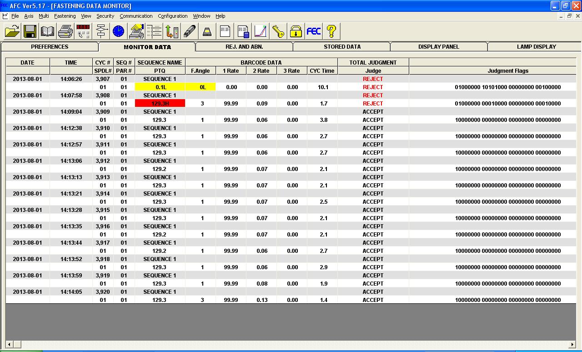This screenshot has height=352, width=582.
Task: Click time cell 14:09:04
Action: tap(71, 111)
